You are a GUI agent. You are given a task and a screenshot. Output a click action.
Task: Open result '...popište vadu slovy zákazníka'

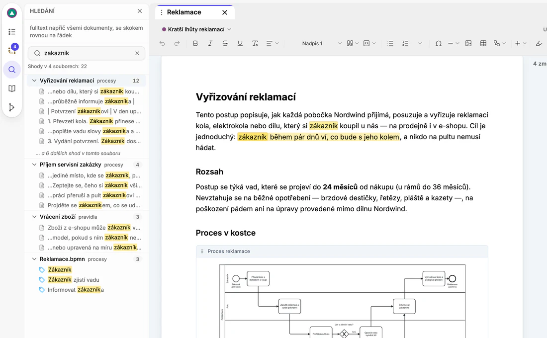90,131
